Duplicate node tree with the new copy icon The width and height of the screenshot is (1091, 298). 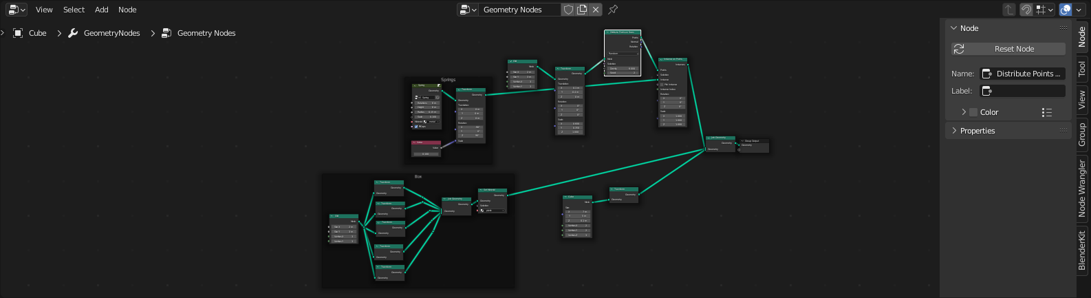(582, 10)
